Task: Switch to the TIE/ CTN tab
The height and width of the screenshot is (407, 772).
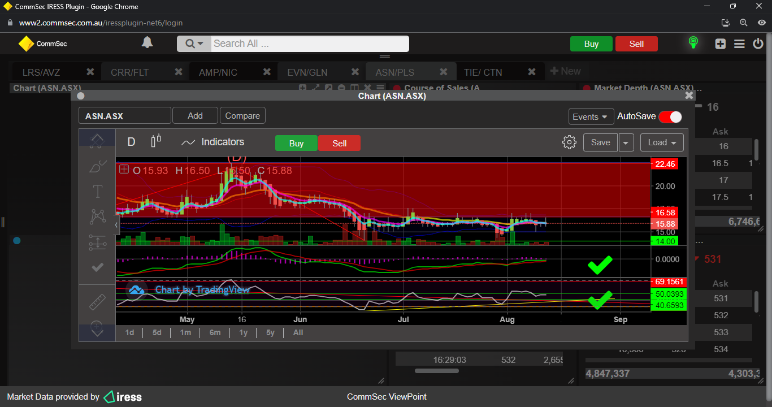Action: pos(483,72)
